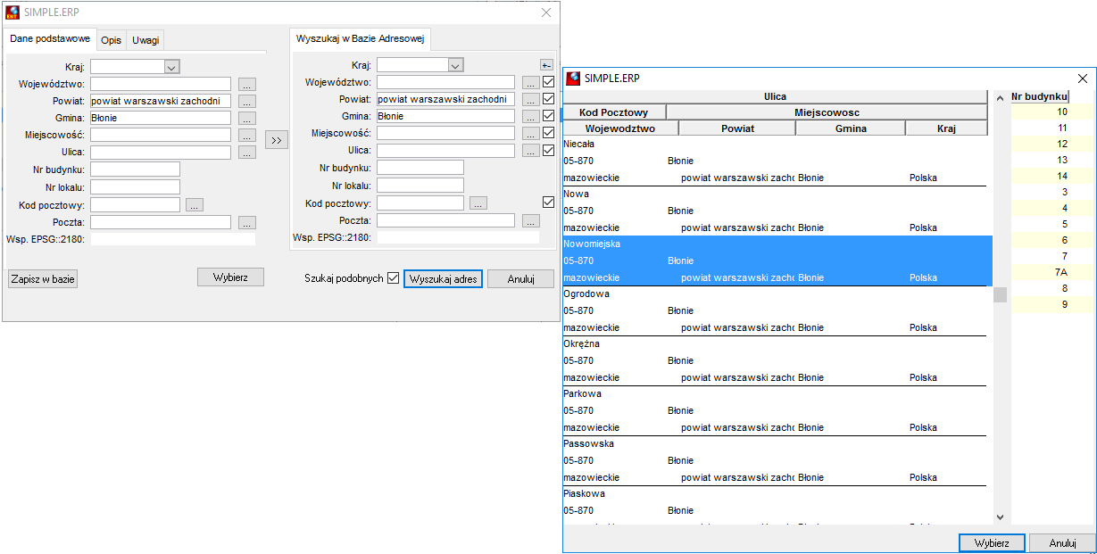
Task: Click the Ulica column header in results
Action: coord(775,97)
